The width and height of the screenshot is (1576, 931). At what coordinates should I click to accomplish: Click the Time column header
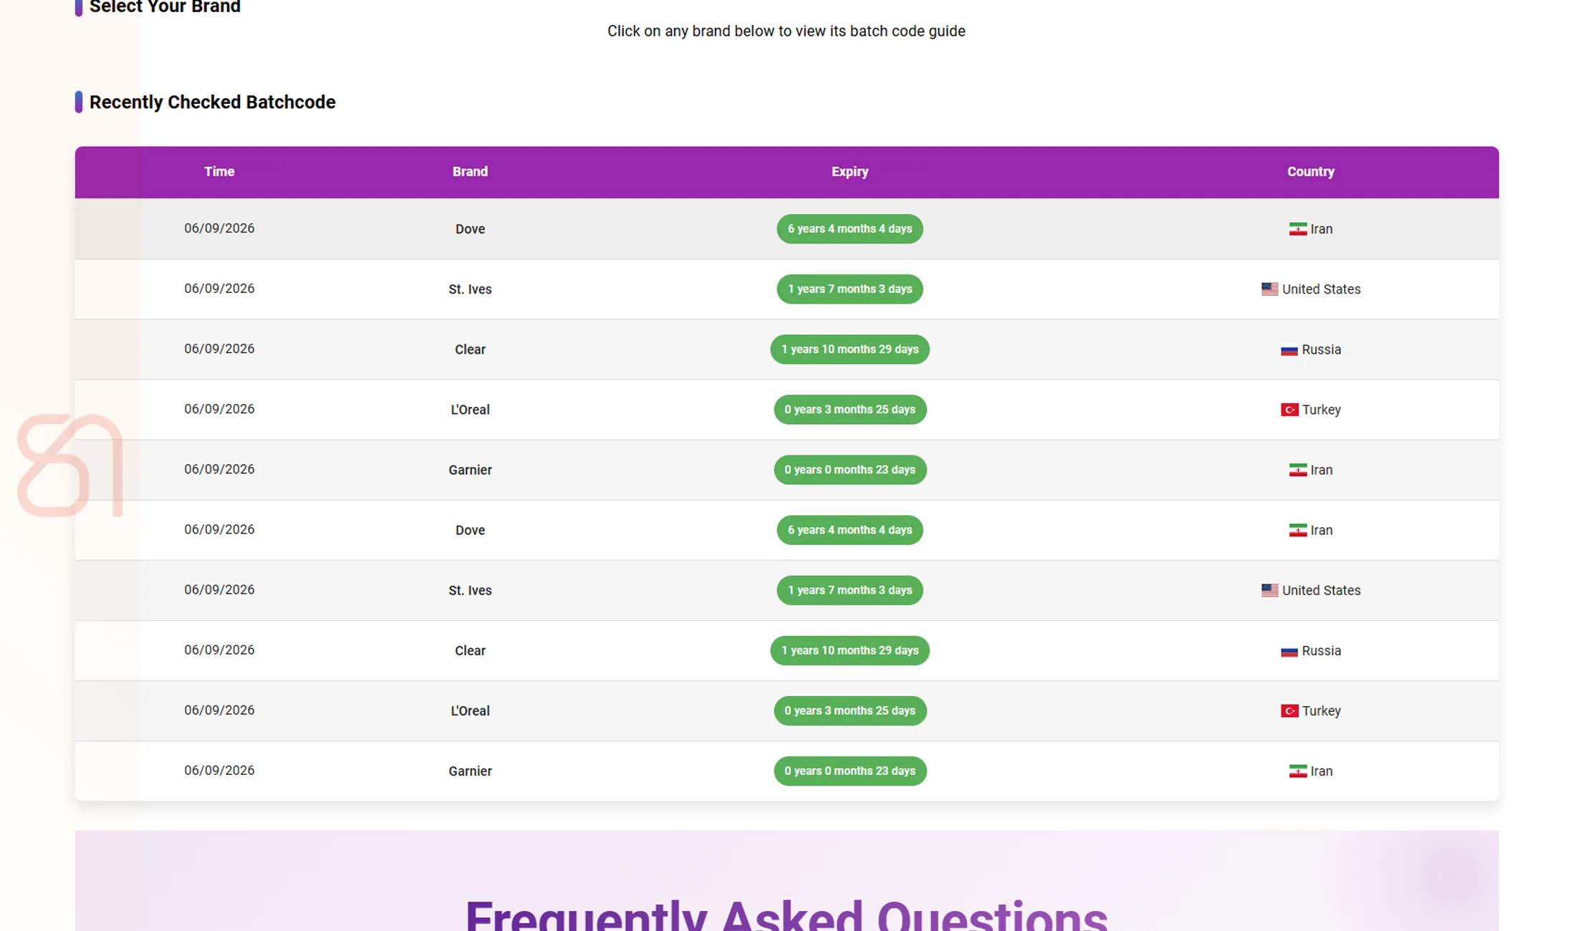click(219, 172)
